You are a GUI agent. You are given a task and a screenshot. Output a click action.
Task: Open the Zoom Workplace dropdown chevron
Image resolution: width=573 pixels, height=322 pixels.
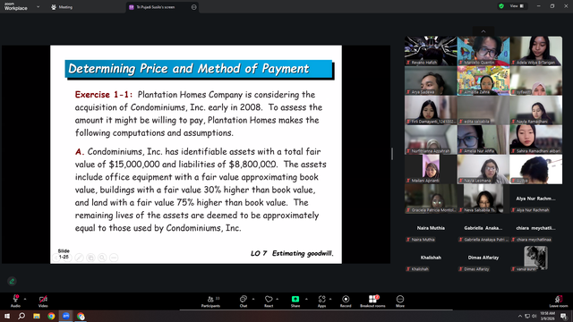(x=38, y=6)
